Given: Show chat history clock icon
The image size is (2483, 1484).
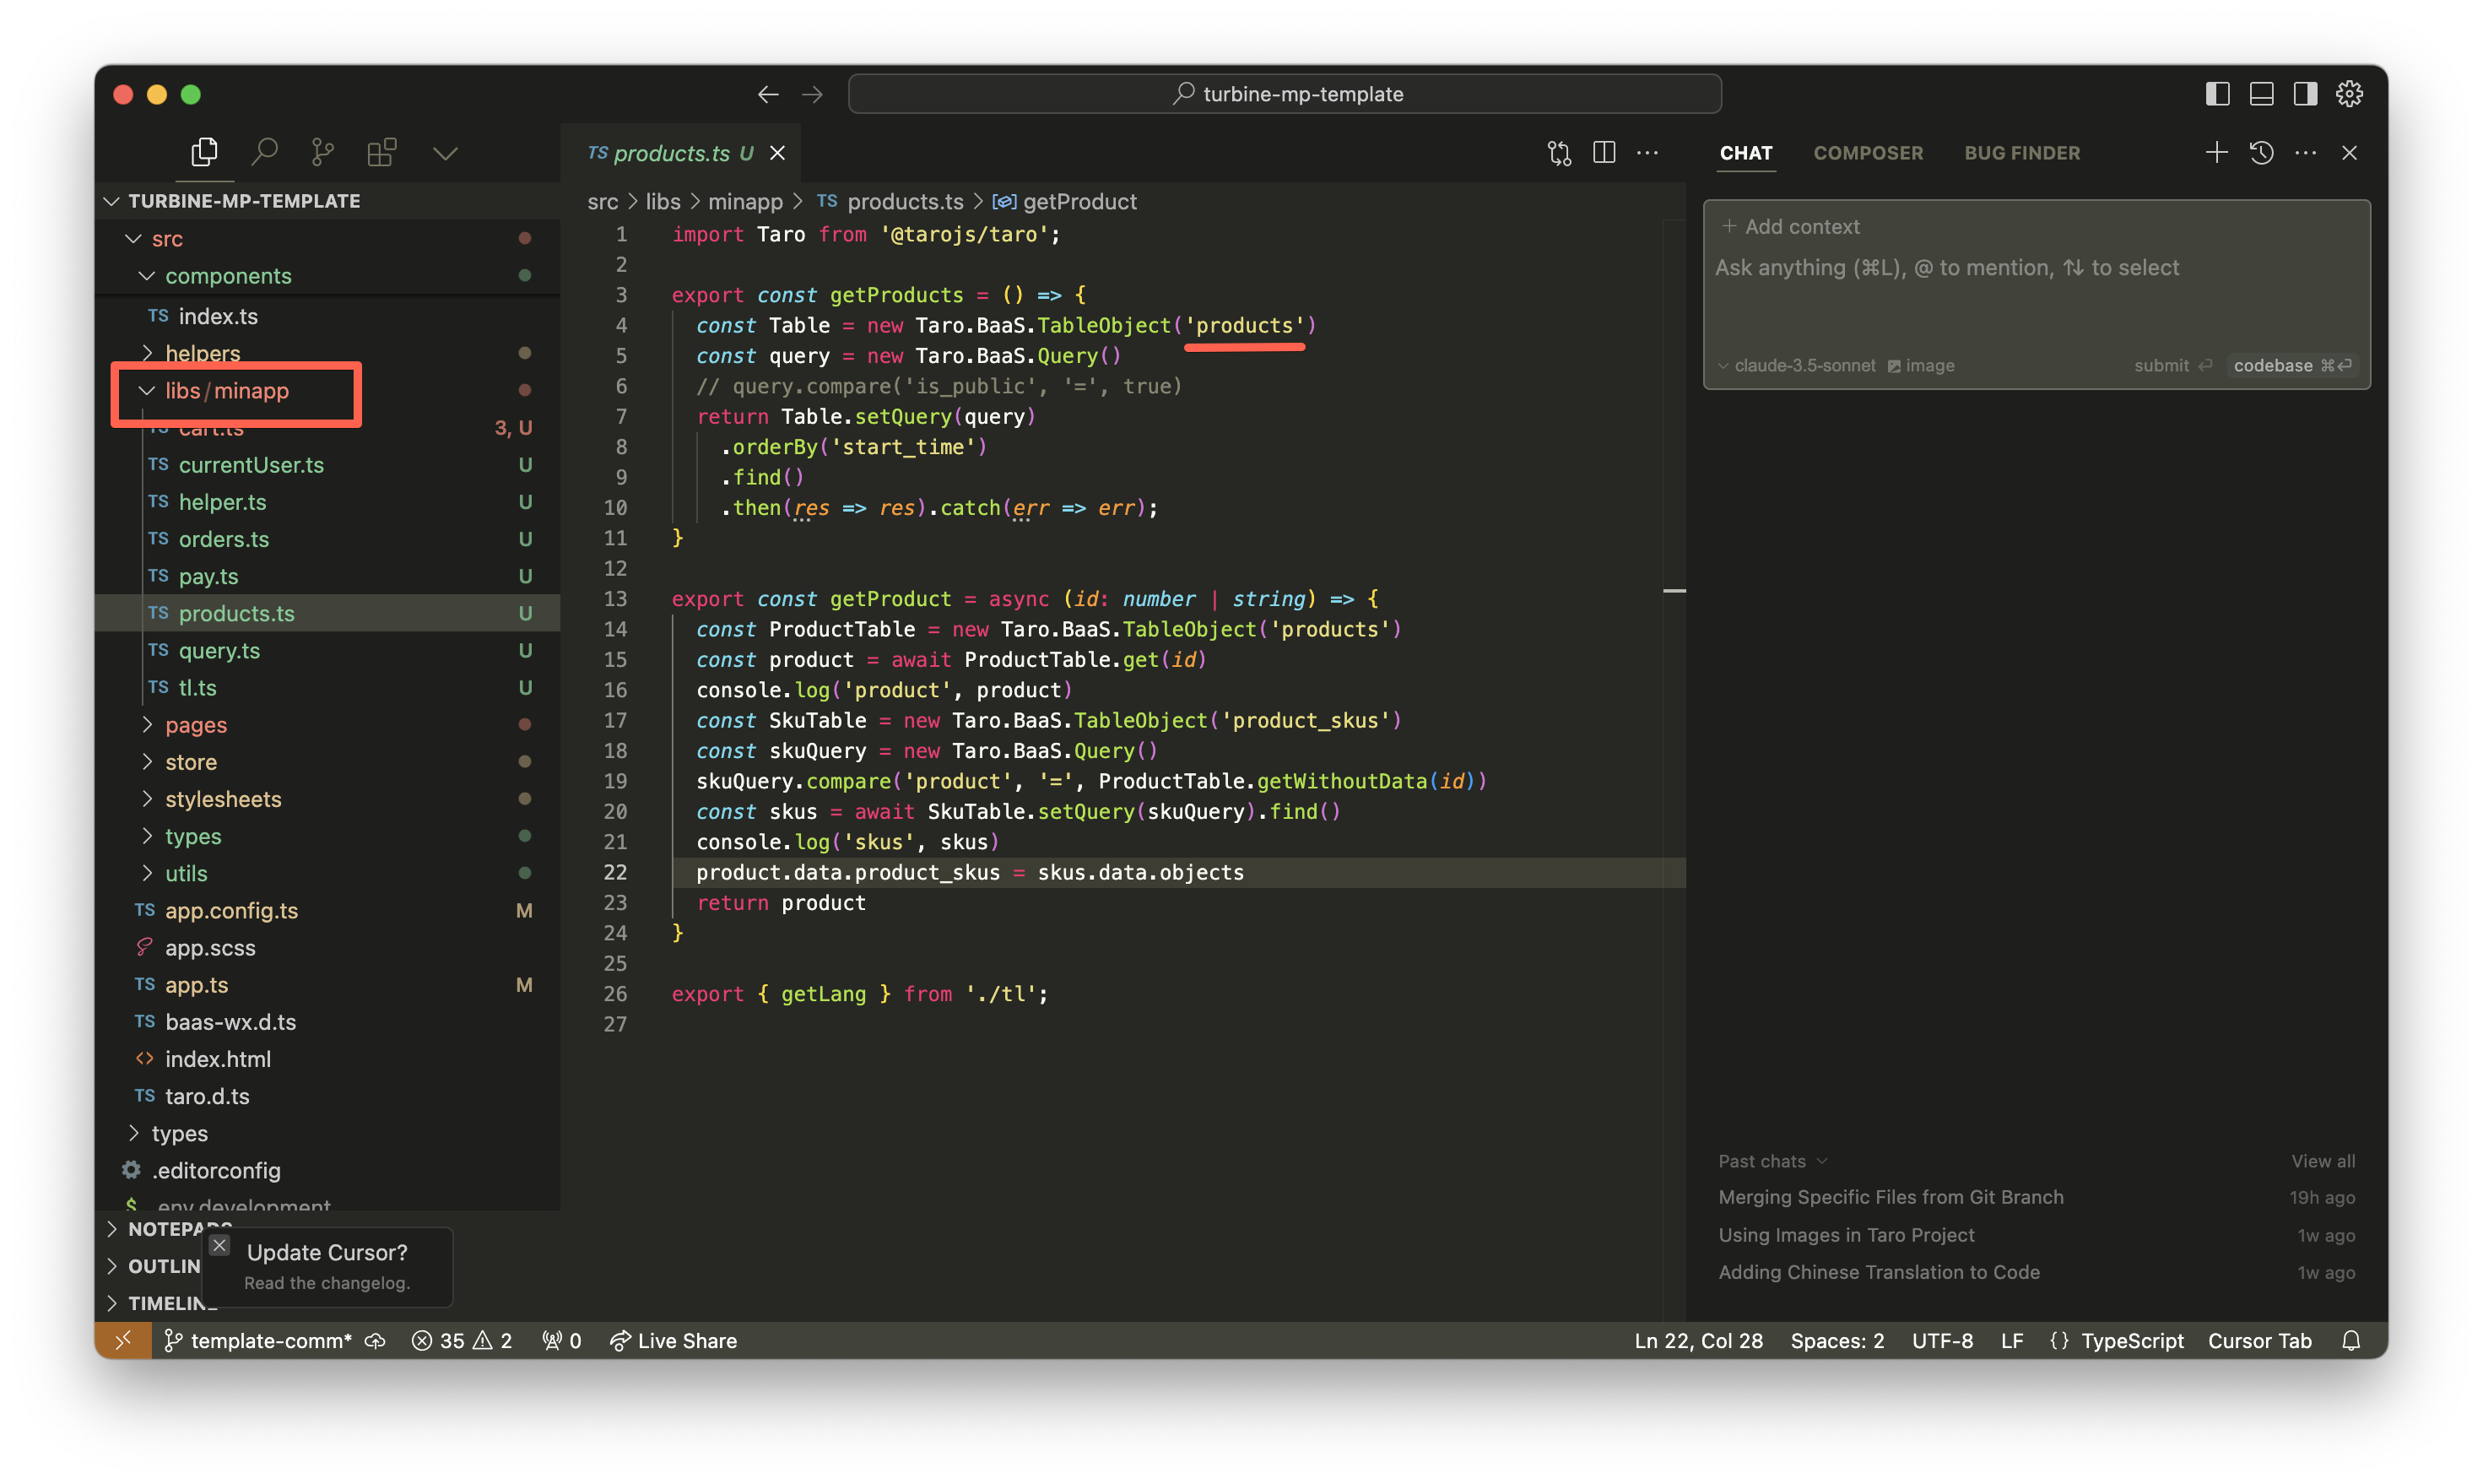Looking at the screenshot, I should (x=2261, y=152).
